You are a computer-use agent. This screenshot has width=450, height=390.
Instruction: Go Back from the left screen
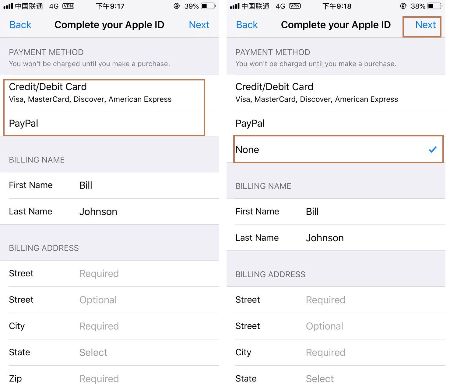20,25
